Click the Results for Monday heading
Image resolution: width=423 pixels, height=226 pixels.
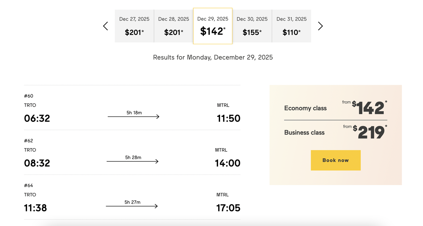pos(213,57)
